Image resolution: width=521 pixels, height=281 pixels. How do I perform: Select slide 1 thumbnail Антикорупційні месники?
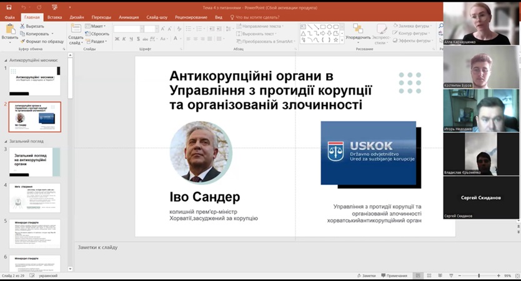34,81
